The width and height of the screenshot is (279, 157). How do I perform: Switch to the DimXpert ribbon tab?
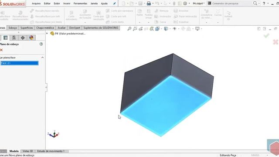pyautogui.click(x=75, y=28)
